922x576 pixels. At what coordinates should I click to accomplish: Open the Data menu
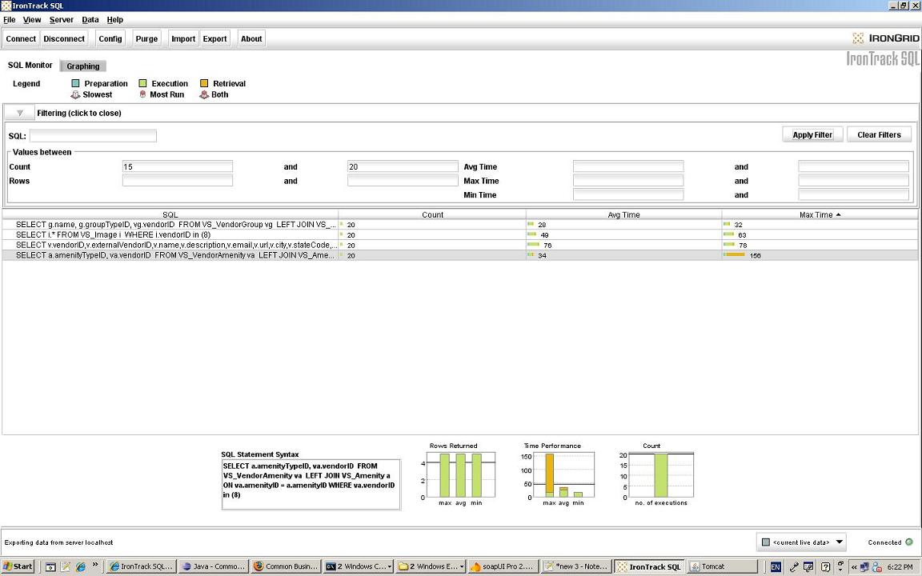90,19
